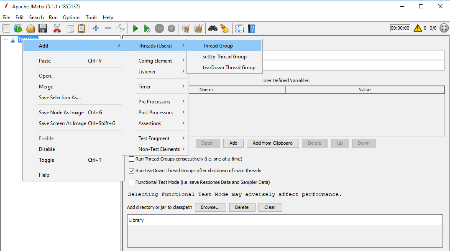This screenshot has width=450, height=251.
Task: Select Help at bottom of context menu
Action: pos(73,175)
